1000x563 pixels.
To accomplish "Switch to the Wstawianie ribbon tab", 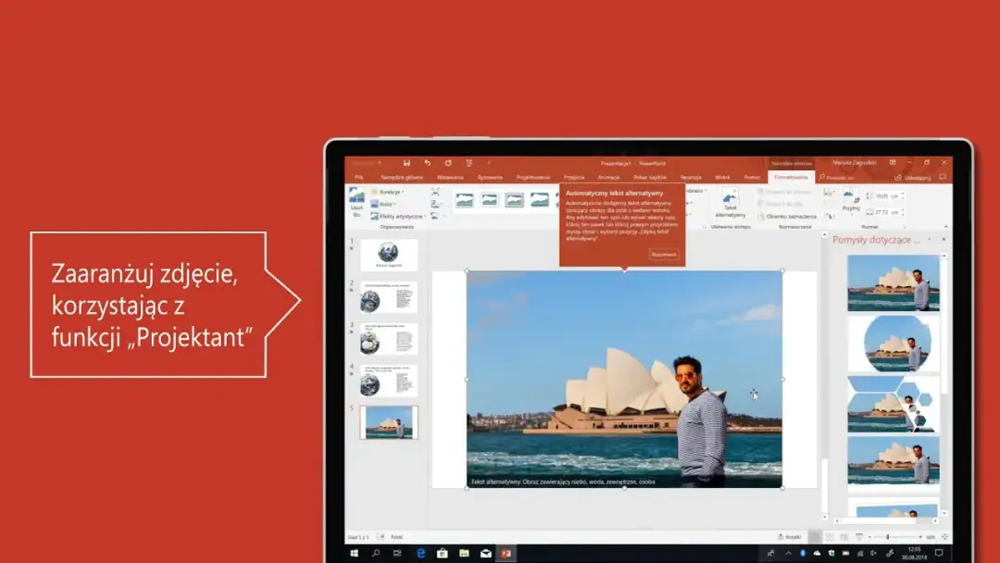I will [x=450, y=177].
